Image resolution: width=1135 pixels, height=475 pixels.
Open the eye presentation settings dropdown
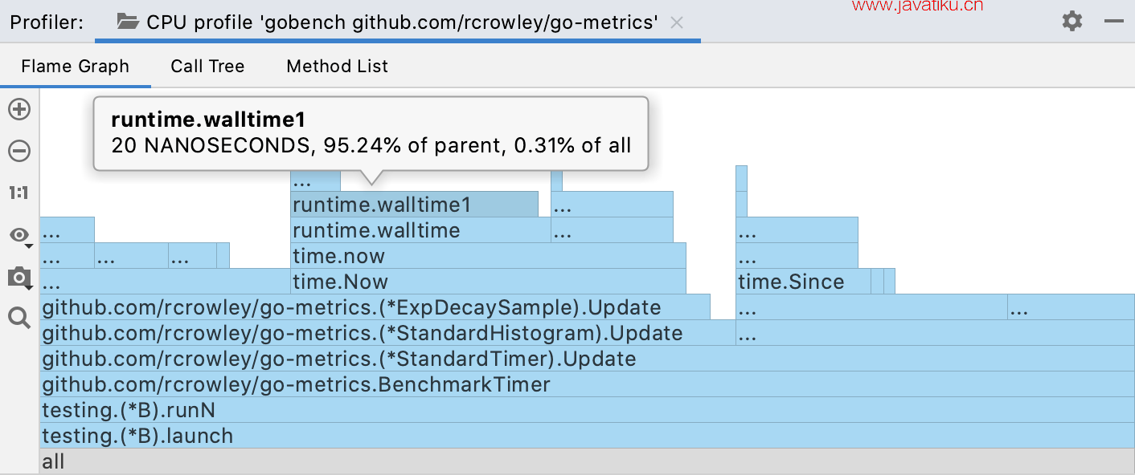point(19,235)
